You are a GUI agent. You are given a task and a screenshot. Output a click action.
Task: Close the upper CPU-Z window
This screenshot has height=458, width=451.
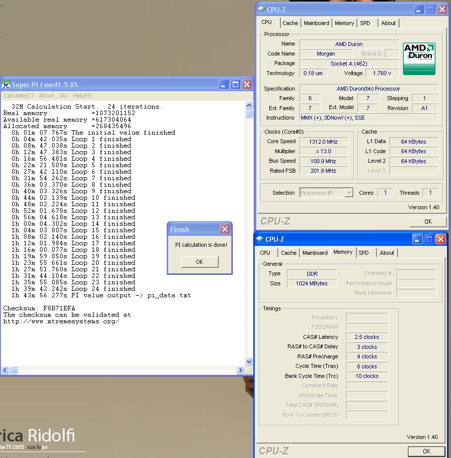tap(442, 10)
